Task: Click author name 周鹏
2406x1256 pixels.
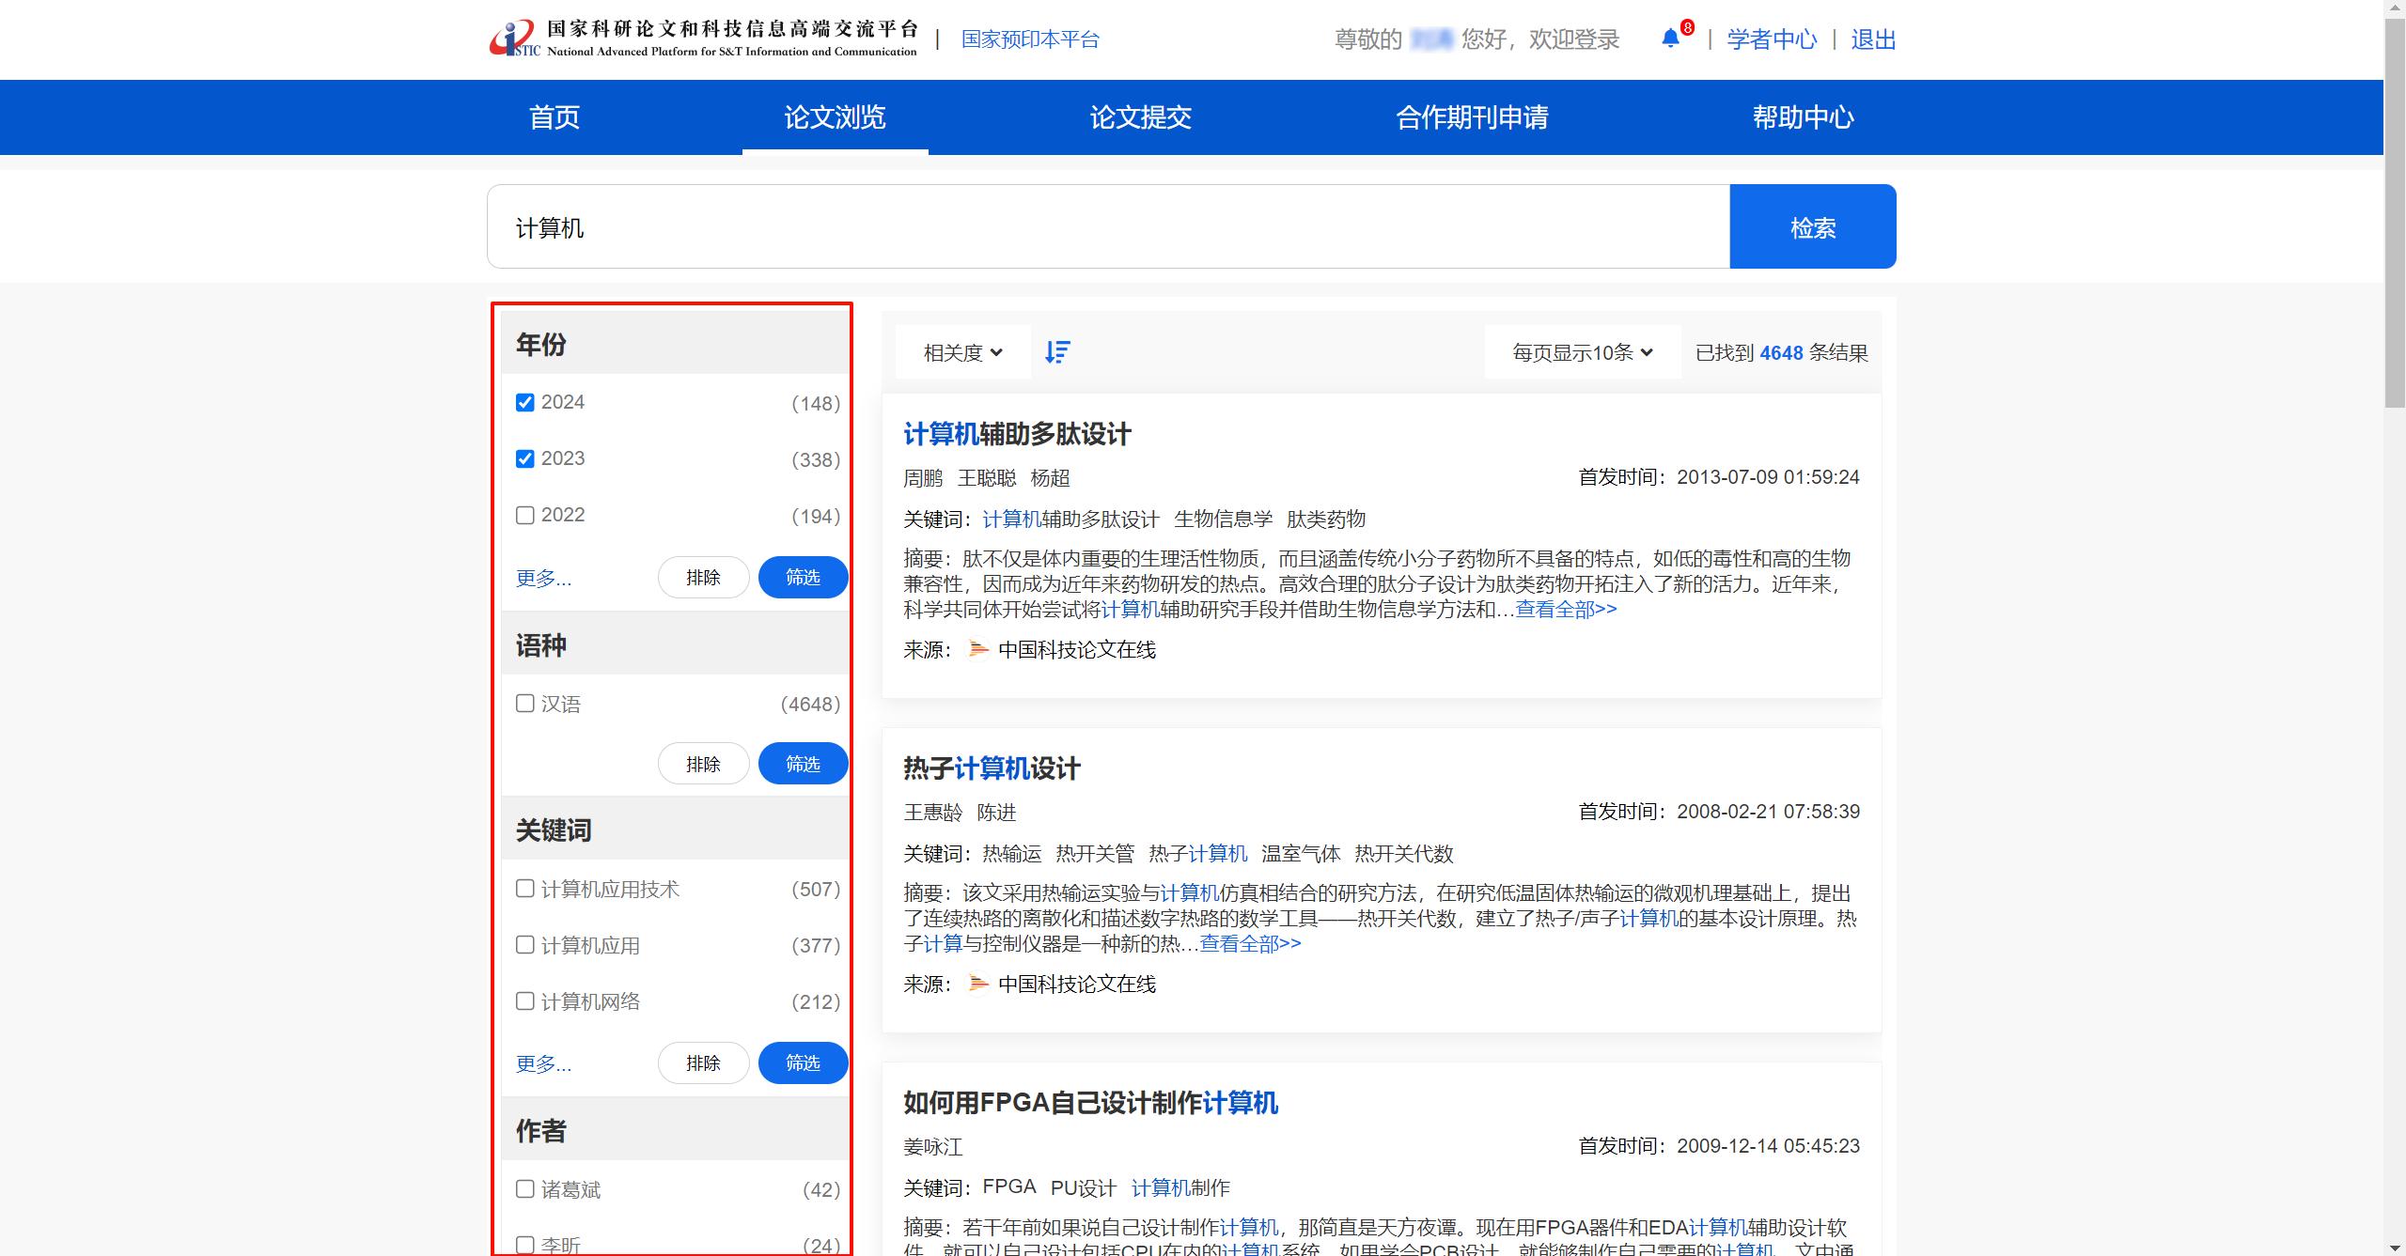Action: pyautogui.click(x=923, y=478)
